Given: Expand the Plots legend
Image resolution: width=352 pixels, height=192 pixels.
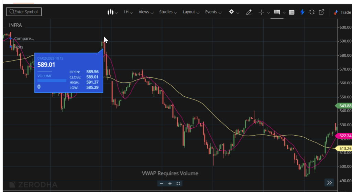Looking at the screenshot, I should point(19,47).
